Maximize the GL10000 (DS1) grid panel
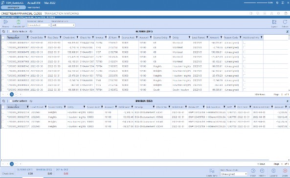Image resolution: width=290 pixels, height=178 pixels. point(288,32)
